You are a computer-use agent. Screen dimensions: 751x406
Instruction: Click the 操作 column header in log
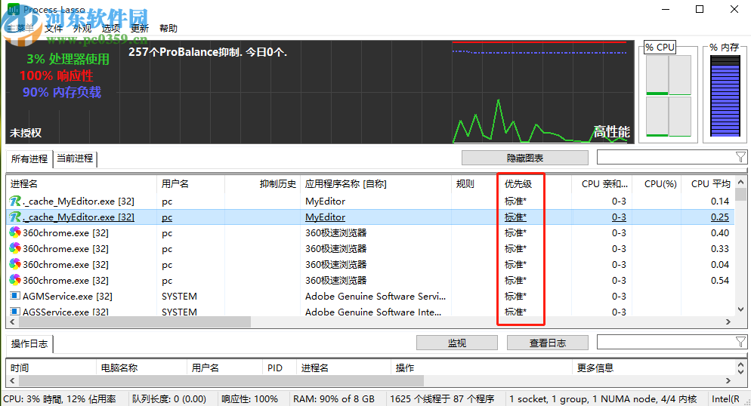(x=481, y=368)
